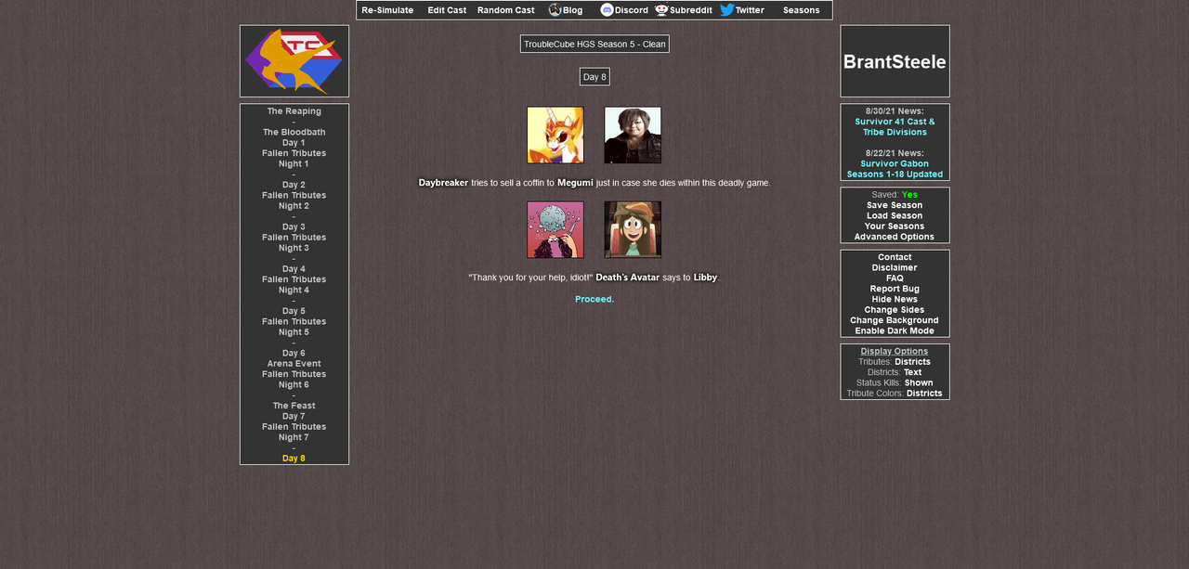The image size is (1189, 569).
Task: Click Hide News
Action: [x=895, y=299]
